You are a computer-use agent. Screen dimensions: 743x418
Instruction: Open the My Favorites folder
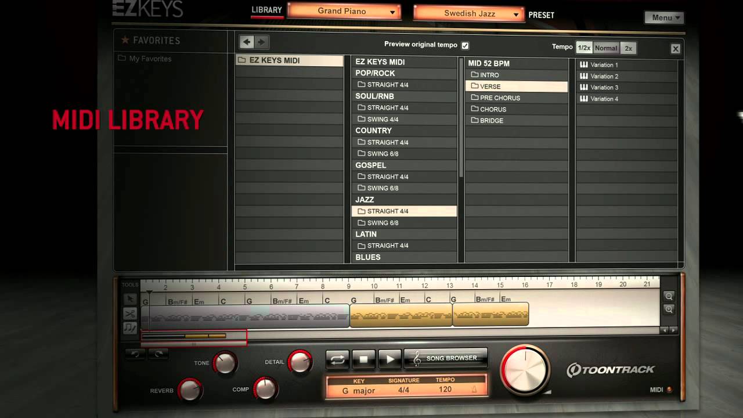[145, 59]
